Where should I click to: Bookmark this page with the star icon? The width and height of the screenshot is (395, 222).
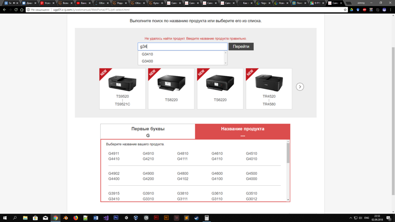pos(345,10)
